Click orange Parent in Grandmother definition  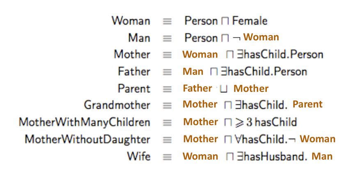pos(308,104)
